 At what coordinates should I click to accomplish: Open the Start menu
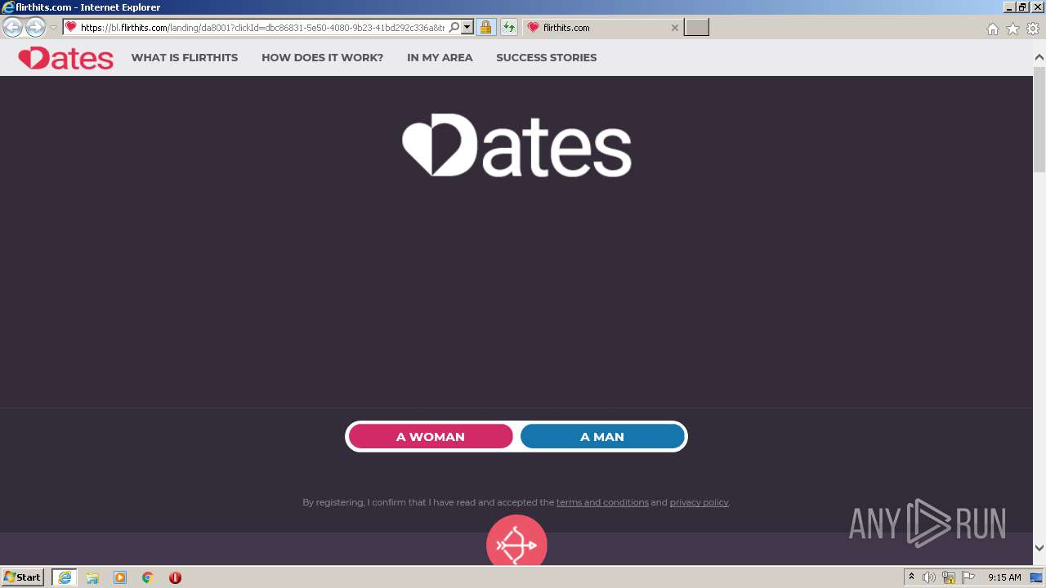coord(22,577)
